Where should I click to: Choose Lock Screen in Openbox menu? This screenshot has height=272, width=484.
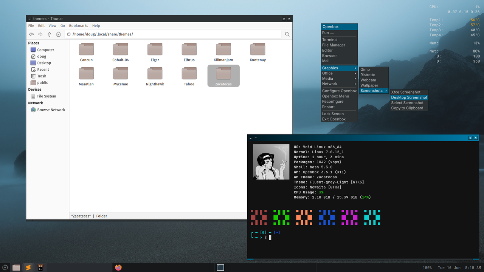pyautogui.click(x=339, y=114)
